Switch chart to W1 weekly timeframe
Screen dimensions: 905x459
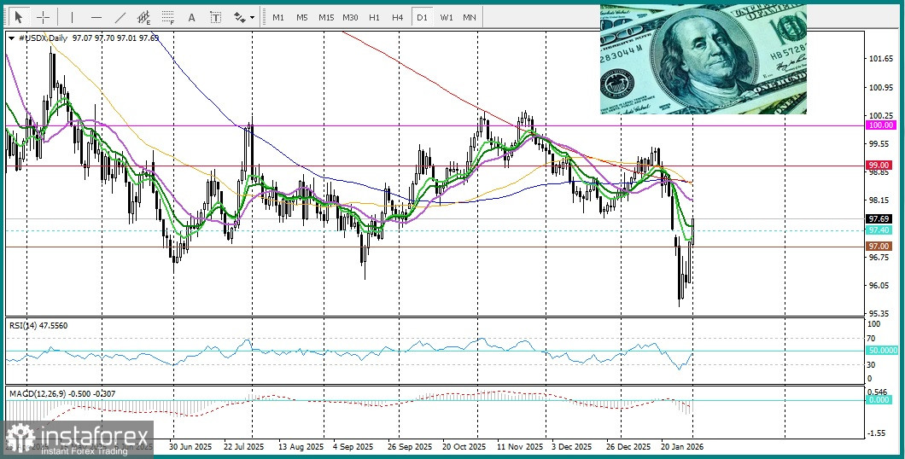pyautogui.click(x=447, y=17)
